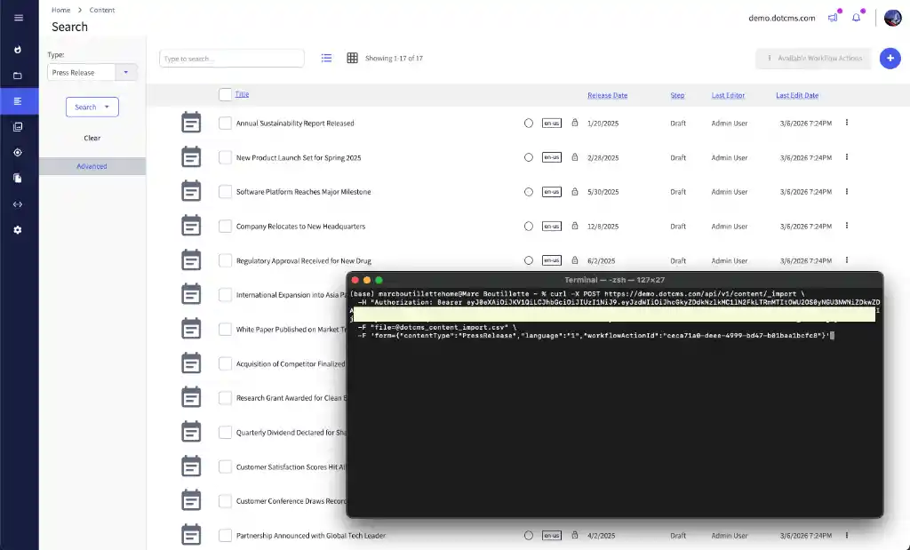Viewport: 910px width, 550px height.
Task: Check the select-all checkbox in results header
Action: point(225,94)
